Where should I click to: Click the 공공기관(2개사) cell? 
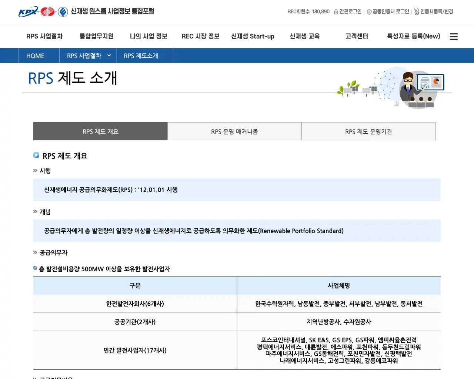(x=135, y=322)
